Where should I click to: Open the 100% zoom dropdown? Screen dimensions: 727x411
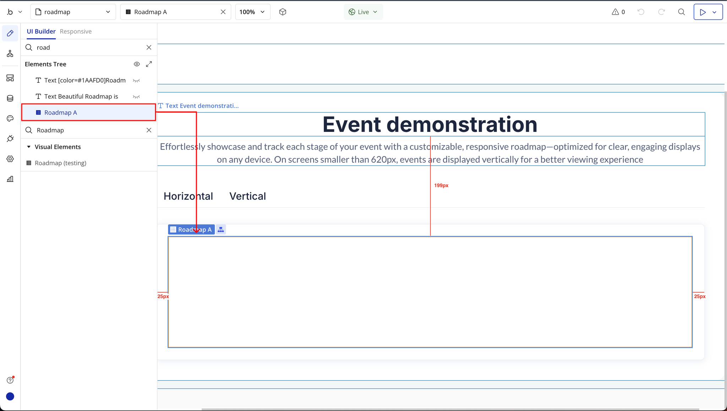pyautogui.click(x=252, y=12)
